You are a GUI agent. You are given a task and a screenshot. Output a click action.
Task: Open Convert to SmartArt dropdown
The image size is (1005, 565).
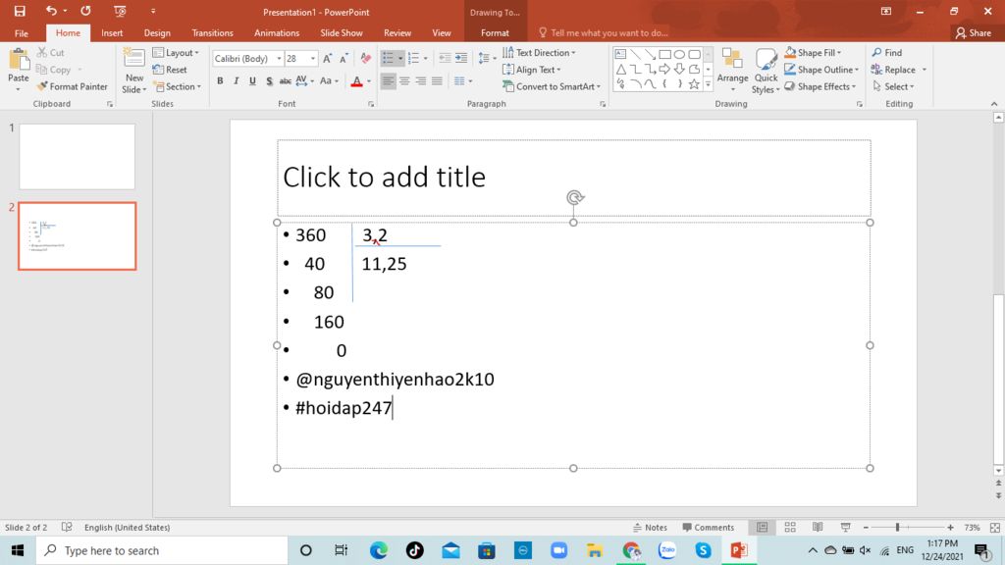tap(552, 86)
